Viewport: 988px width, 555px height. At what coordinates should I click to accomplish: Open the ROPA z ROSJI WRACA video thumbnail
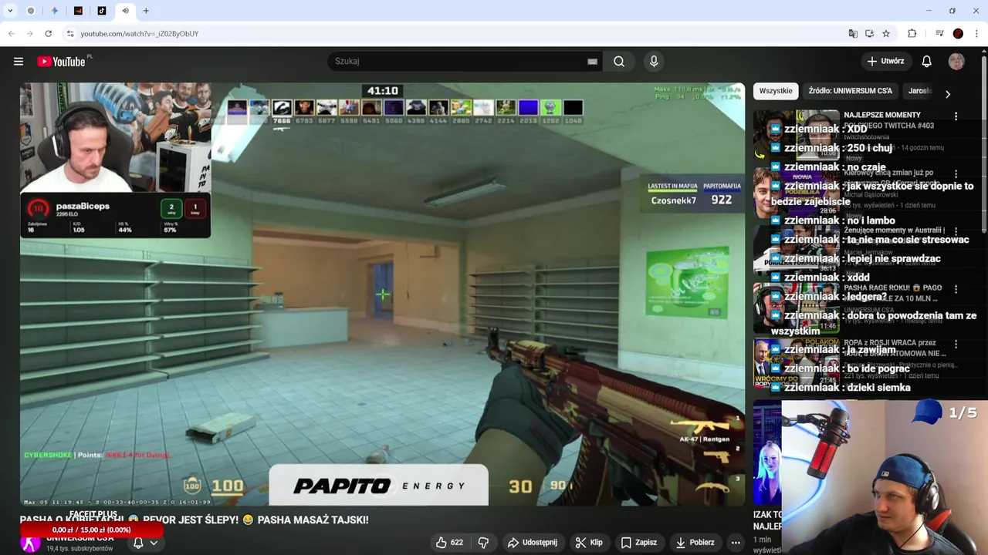(796, 362)
